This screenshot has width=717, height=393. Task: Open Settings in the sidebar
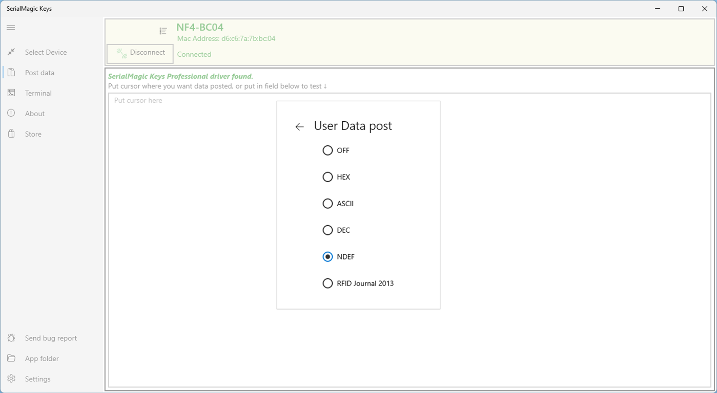point(37,379)
